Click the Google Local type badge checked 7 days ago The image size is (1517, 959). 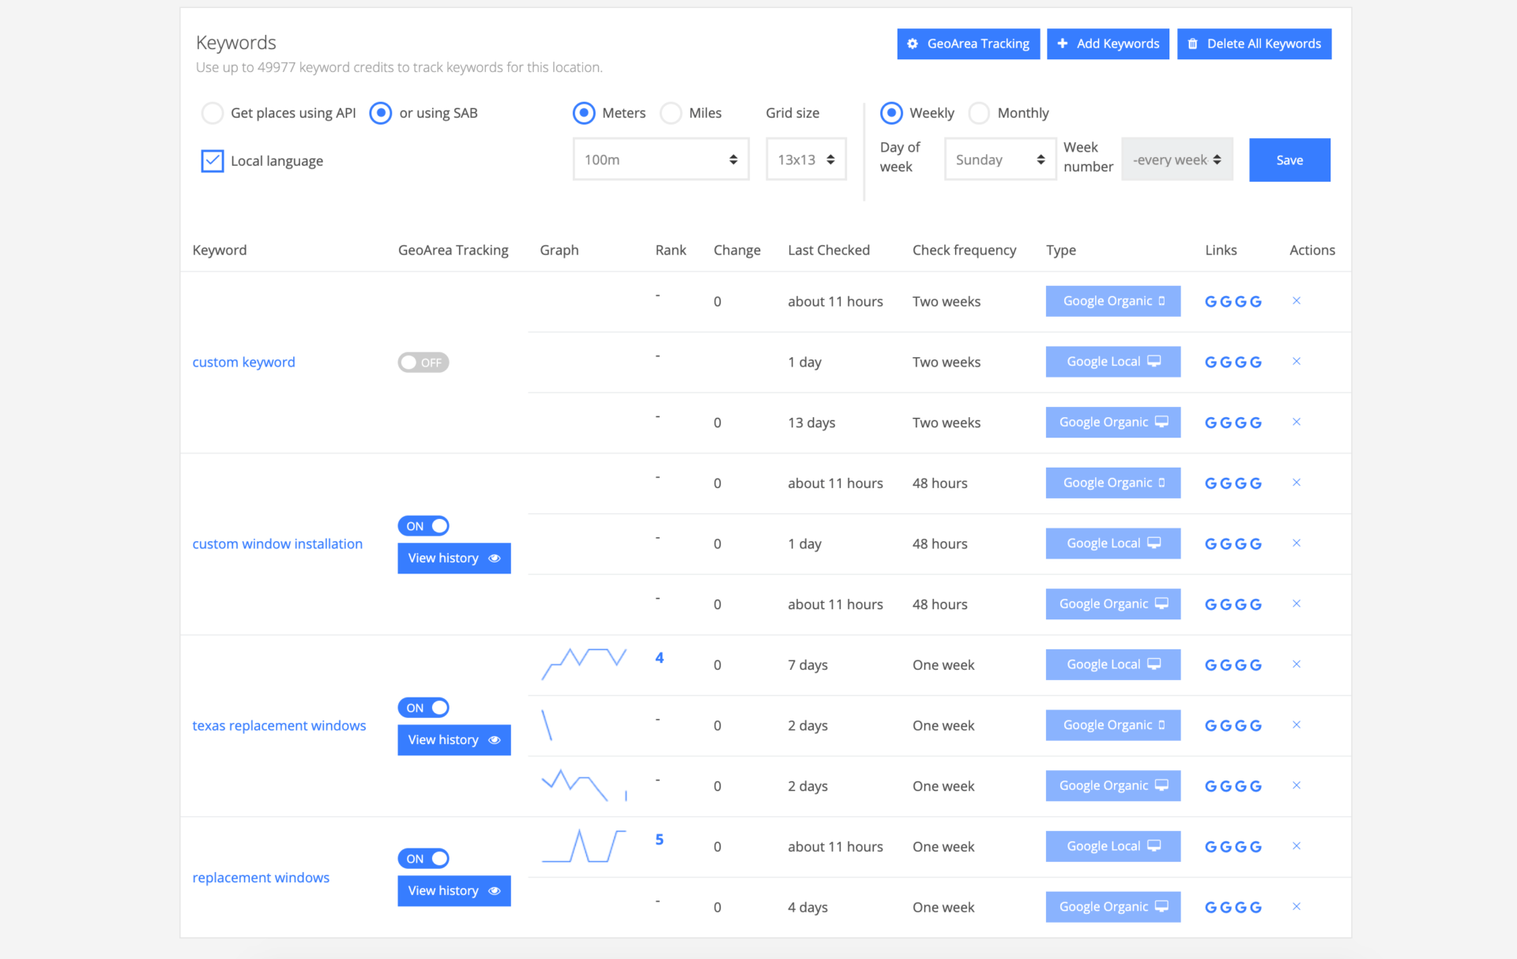(1112, 664)
